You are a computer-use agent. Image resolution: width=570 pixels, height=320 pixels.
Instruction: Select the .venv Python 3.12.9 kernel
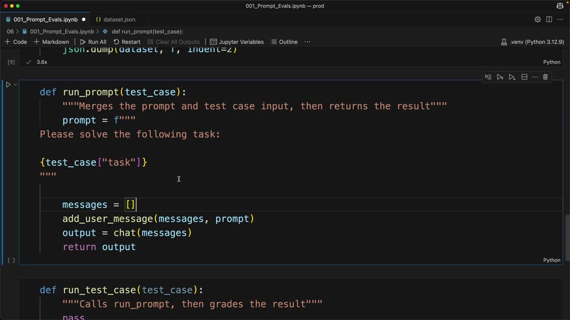tap(533, 42)
